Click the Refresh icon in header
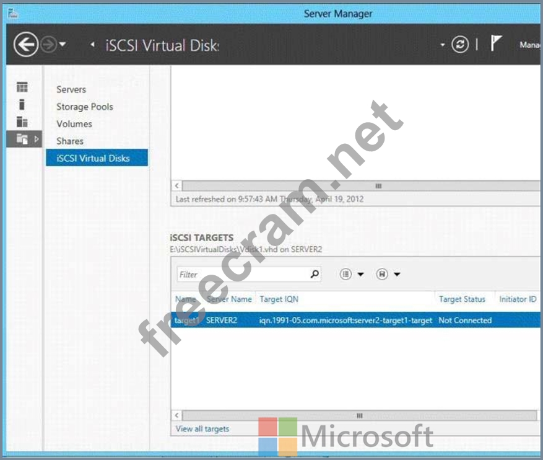The image size is (543, 460). [460, 45]
